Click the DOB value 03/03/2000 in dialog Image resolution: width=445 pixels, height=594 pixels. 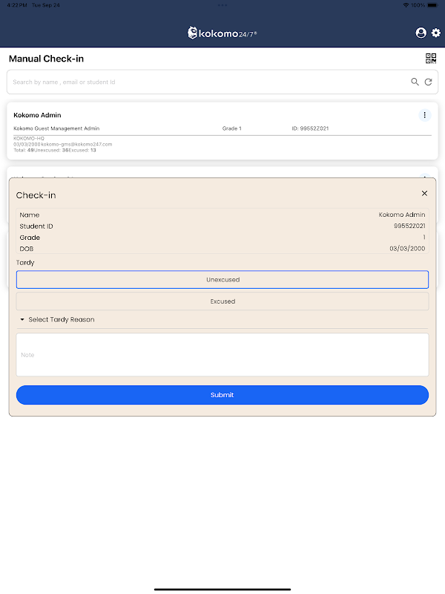pyautogui.click(x=407, y=249)
